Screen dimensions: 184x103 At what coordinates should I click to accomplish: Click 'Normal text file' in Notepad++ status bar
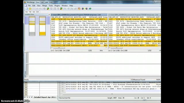point(65,98)
